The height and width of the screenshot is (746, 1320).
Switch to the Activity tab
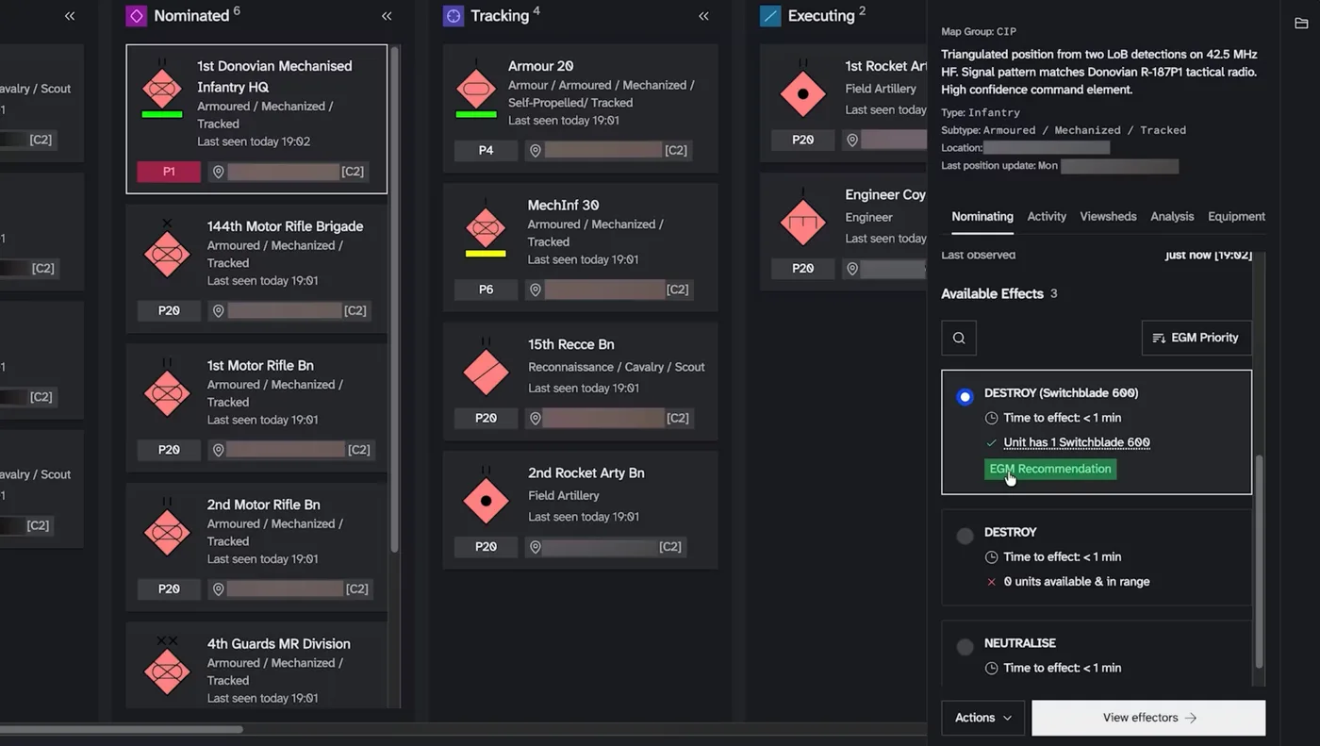click(x=1047, y=217)
